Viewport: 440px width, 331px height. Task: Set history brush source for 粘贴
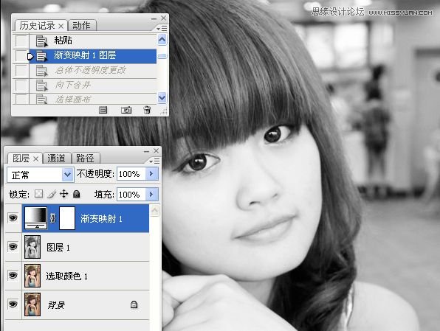(x=21, y=41)
